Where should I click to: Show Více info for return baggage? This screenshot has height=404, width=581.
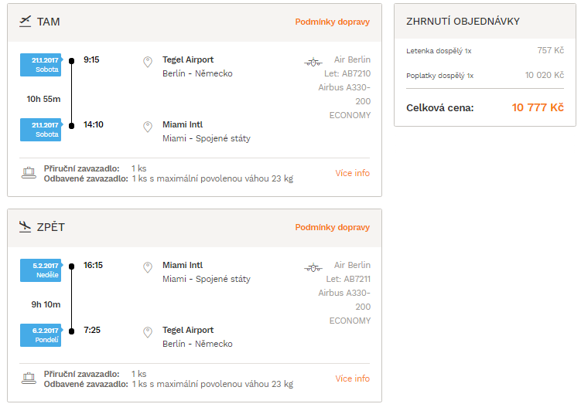(352, 379)
